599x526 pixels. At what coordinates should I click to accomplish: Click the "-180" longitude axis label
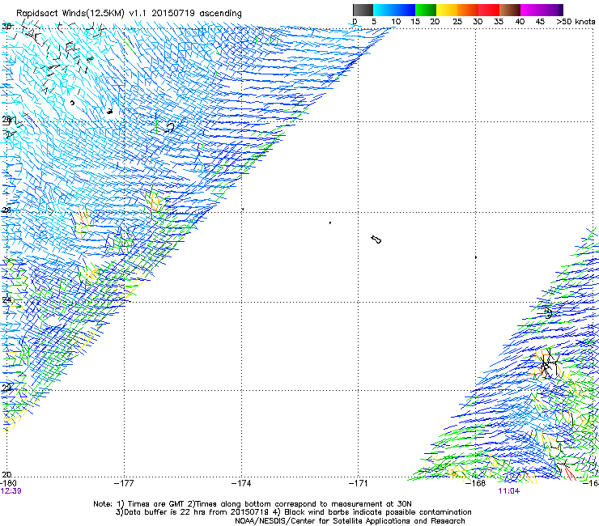(x=8, y=483)
